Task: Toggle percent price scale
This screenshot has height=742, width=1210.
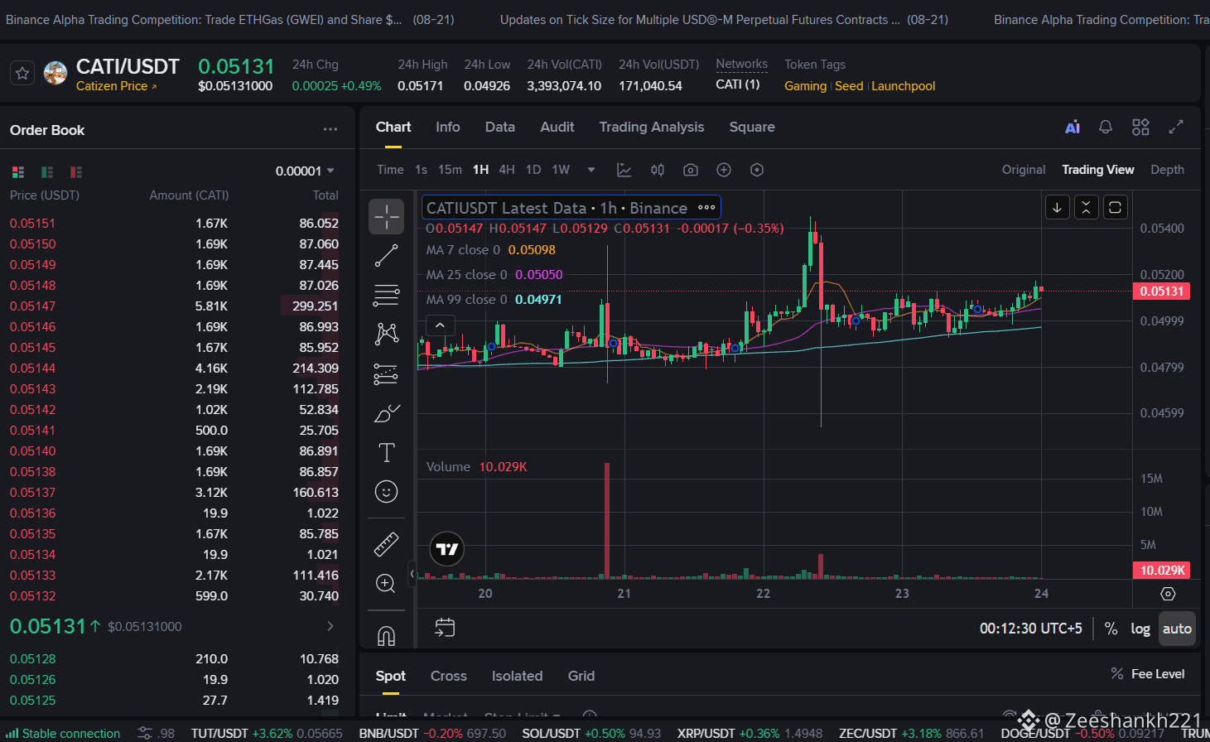Action: pos(1111,629)
